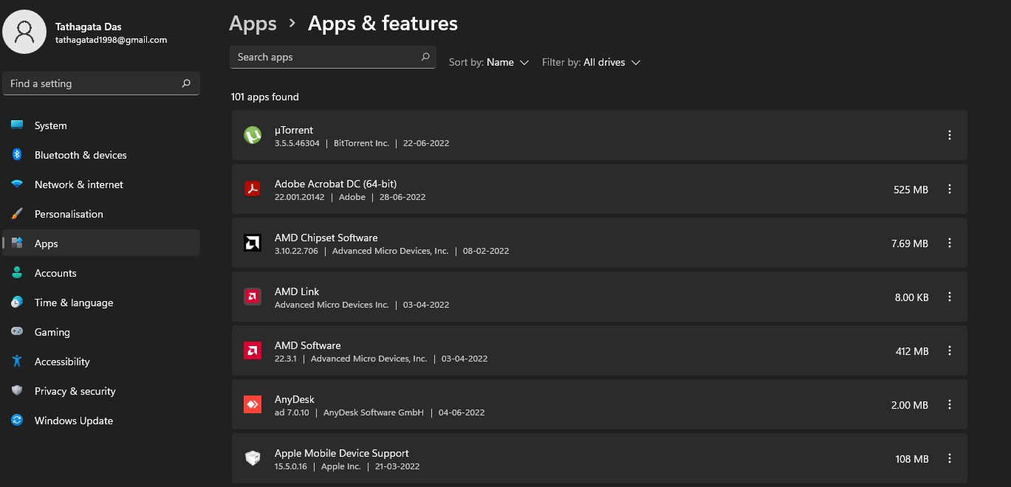Viewport: 1011px width, 487px height.
Task: Click the Tathagata Das account name
Action: 89,27
